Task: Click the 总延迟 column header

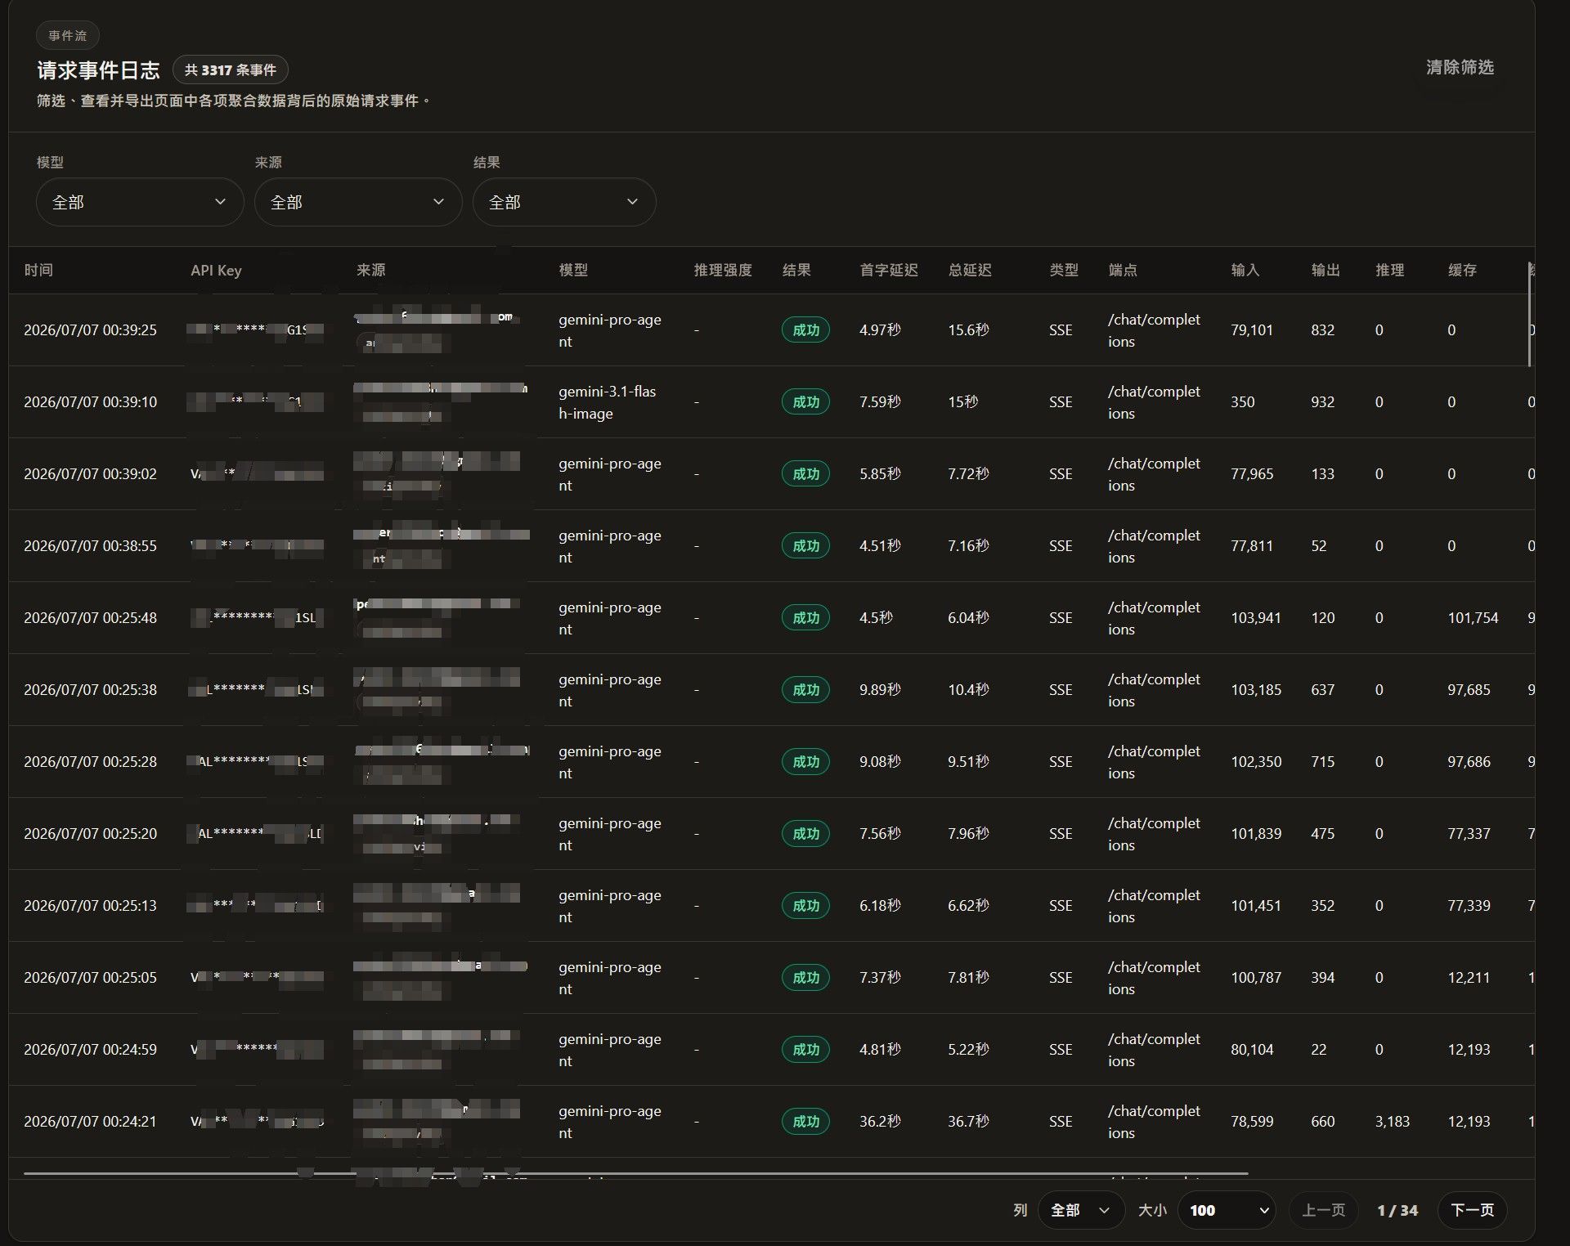Action: (x=970, y=270)
